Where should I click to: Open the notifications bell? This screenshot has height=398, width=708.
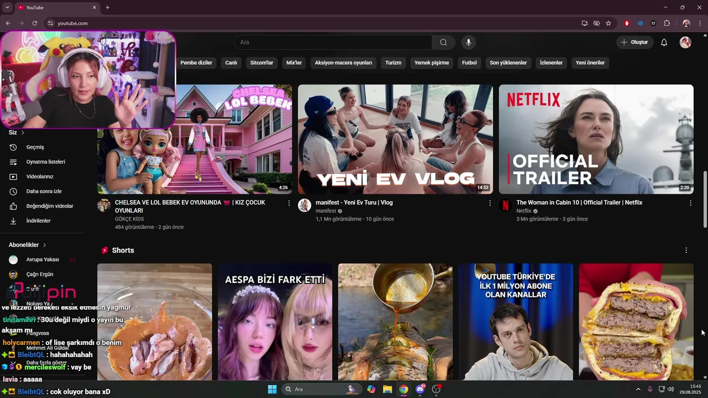click(x=664, y=43)
